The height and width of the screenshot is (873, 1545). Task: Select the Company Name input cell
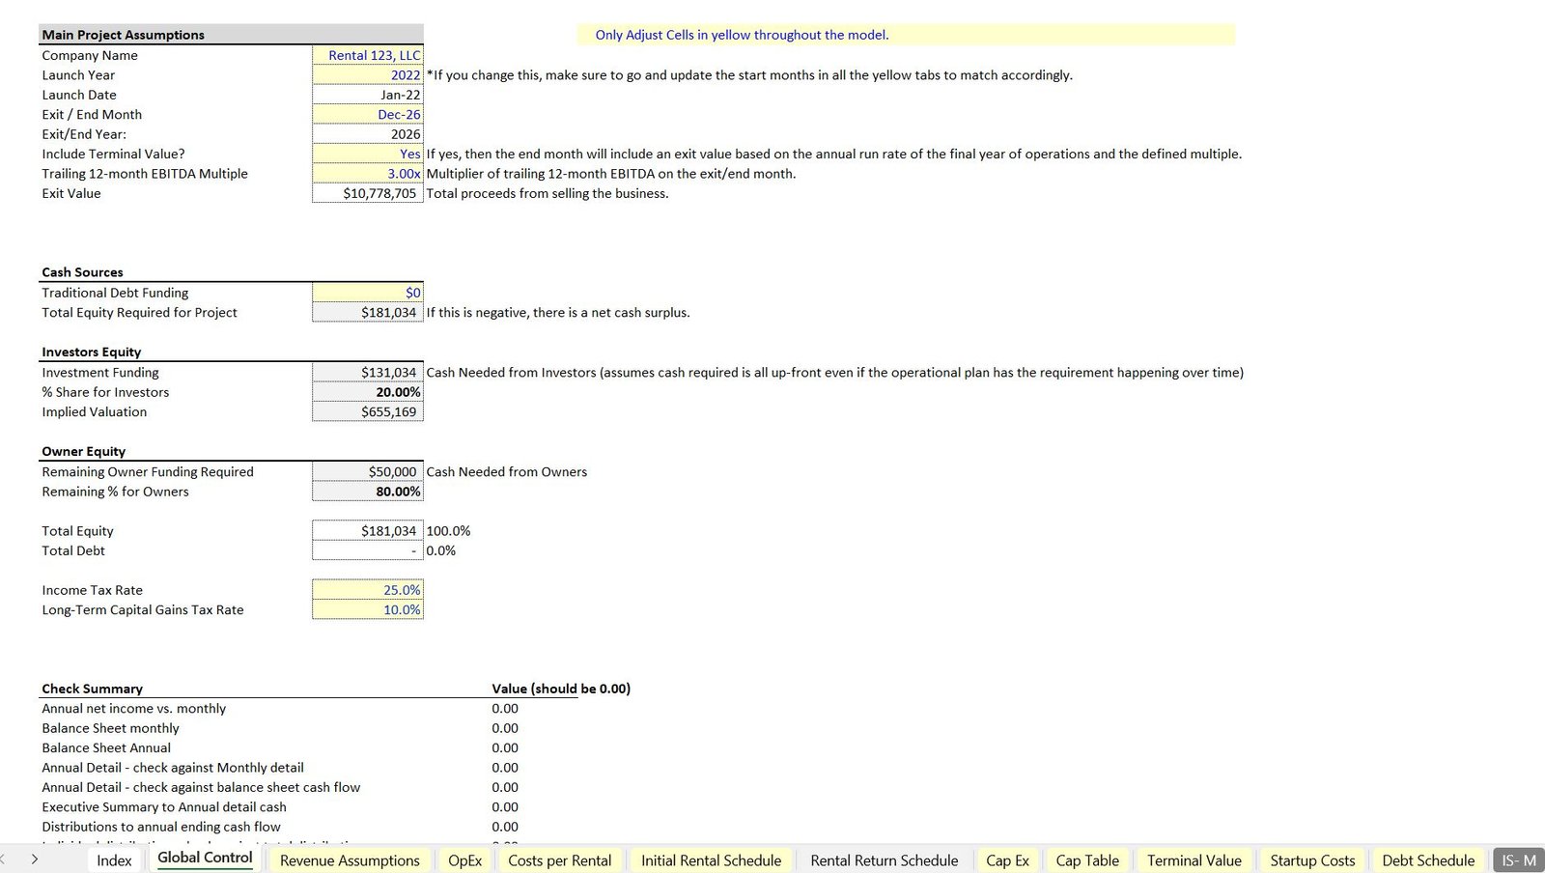pos(368,55)
